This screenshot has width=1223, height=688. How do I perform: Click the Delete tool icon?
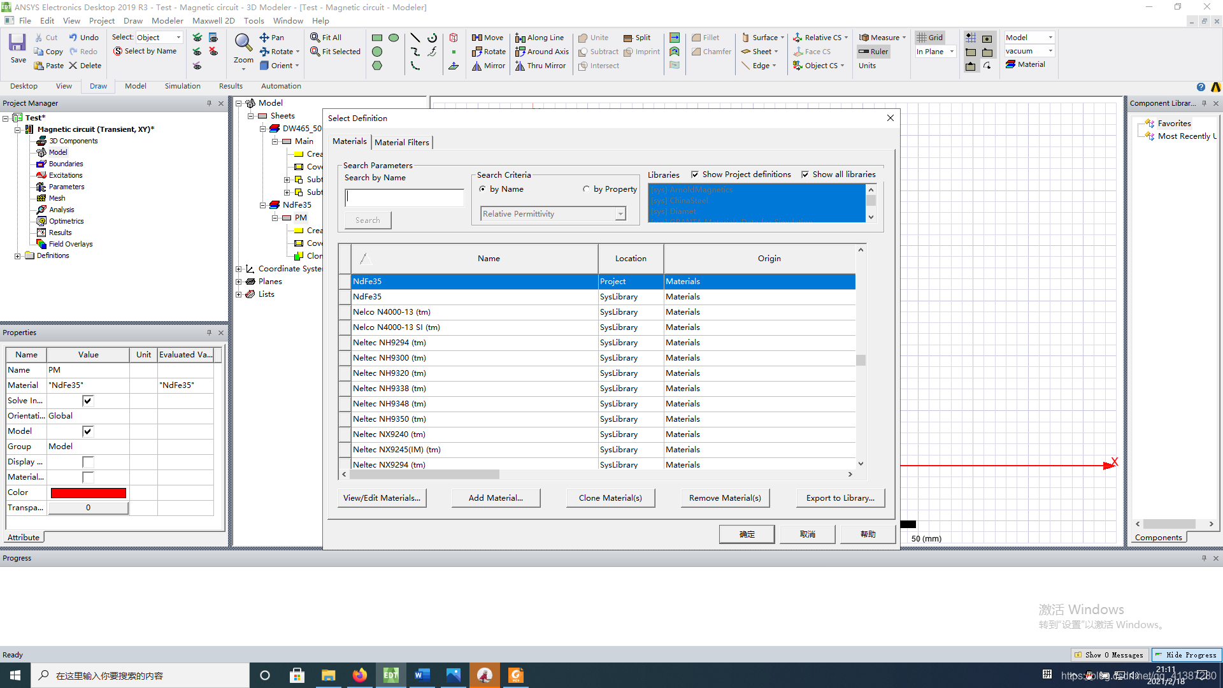pos(73,66)
